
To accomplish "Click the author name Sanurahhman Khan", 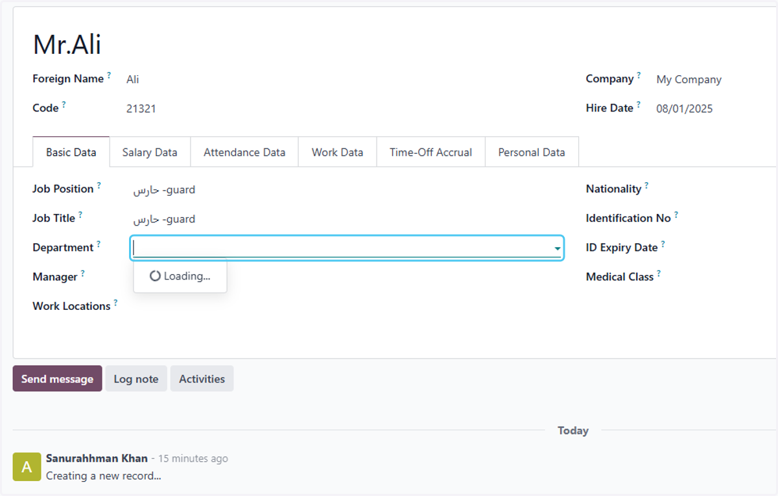I will click(97, 458).
